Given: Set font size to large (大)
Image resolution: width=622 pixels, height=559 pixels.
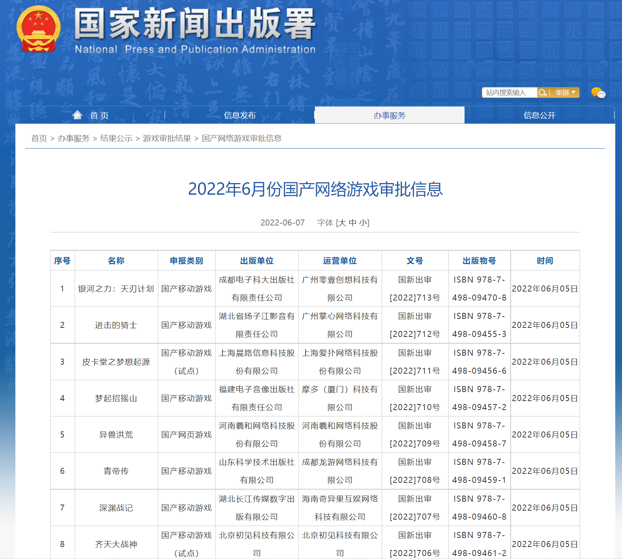Looking at the screenshot, I should [342, 223].
